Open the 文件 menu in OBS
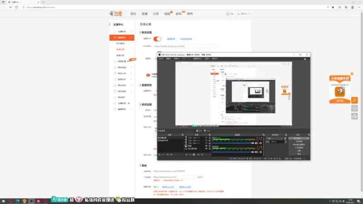Viewport: 363px width, 204px height. pyautogui.click(x=161, y=59)
